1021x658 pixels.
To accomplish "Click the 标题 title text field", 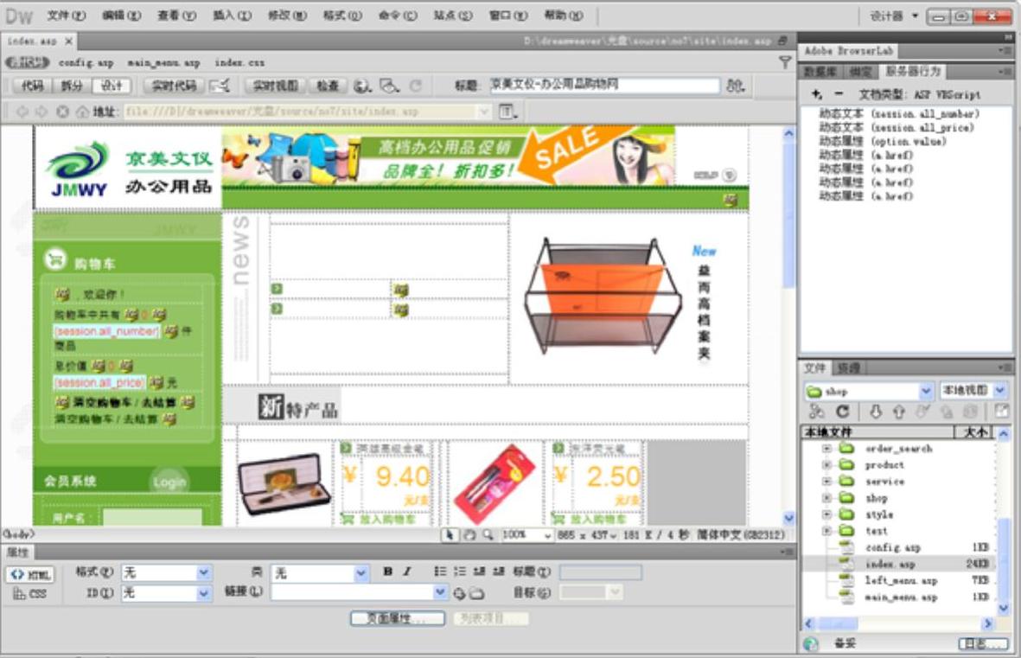I will coord(604,86).
